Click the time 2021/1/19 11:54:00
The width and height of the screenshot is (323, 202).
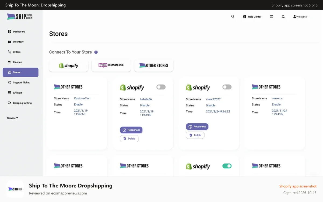147,113
